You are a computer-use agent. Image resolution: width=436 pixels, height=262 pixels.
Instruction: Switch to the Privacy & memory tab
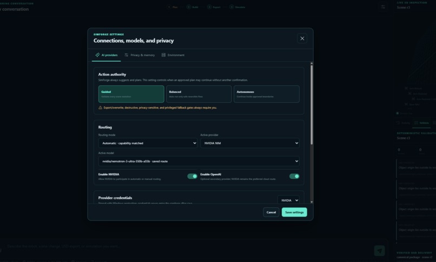pyautogui.click(x=140, y=55)
